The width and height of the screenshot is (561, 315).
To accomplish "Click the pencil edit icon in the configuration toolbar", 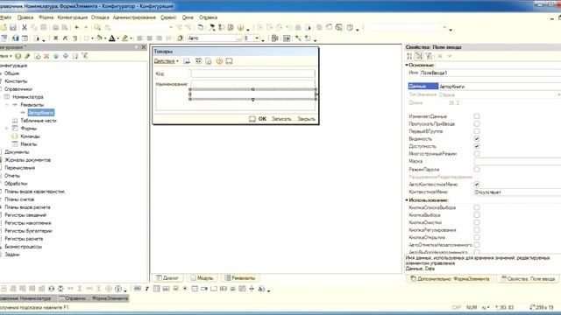I will click(27, 56).
